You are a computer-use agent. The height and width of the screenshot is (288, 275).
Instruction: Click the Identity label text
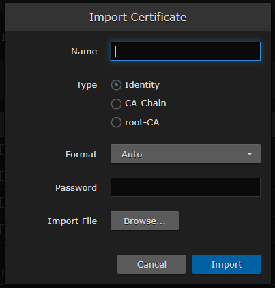142,85
